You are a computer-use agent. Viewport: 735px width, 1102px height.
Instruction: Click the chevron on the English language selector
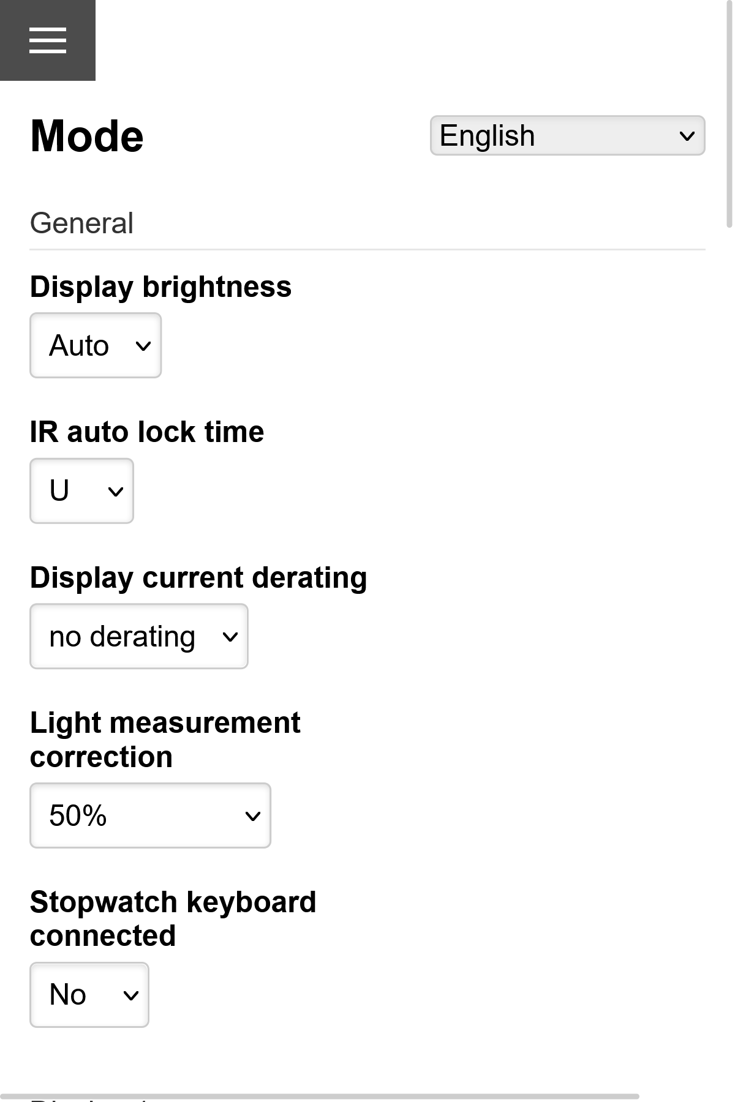coord(687,135)
